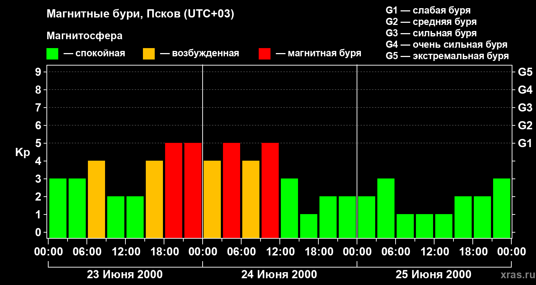Click the orange 06:00–09:00 bar on 23 Июня
The width and height of the screenshot is (536, 285).
[x=96, y=199]
